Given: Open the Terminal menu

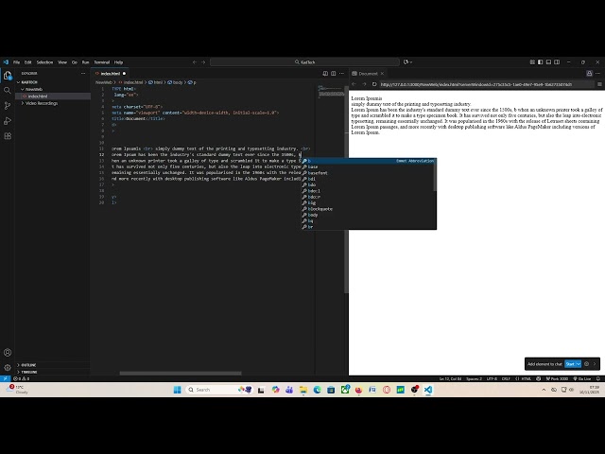Looking at the screenshot, I should [x=102, y=62].
